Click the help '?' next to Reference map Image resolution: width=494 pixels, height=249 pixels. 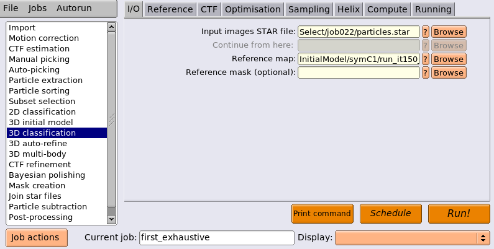tap(425, 59)
